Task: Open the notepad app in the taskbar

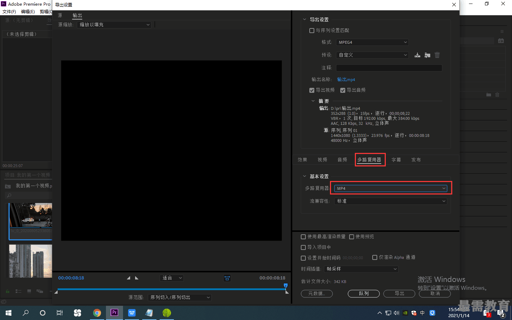Action: [149, 313]
